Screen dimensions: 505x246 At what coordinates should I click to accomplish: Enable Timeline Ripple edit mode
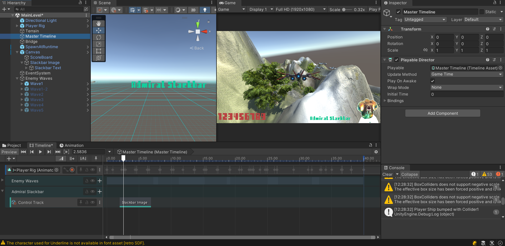tap(72, 158)
